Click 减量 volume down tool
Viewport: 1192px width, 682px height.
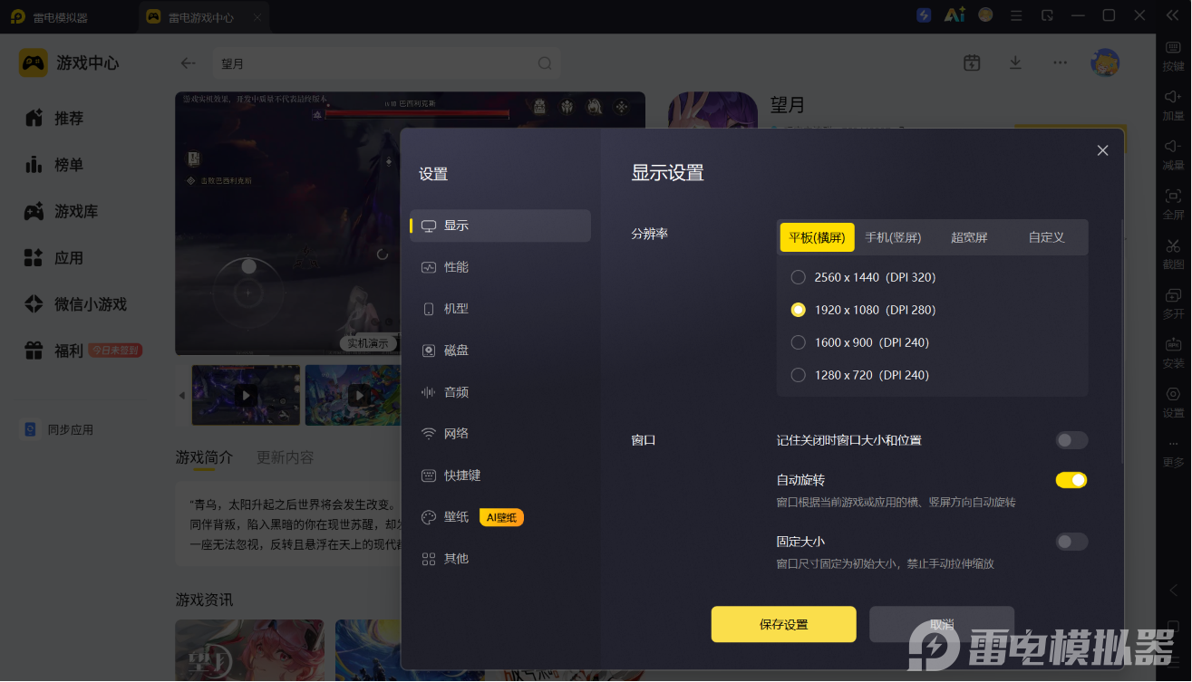pos(1173,153)
